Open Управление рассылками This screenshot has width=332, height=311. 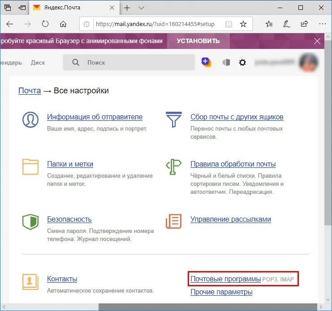(x=231, y=219)
